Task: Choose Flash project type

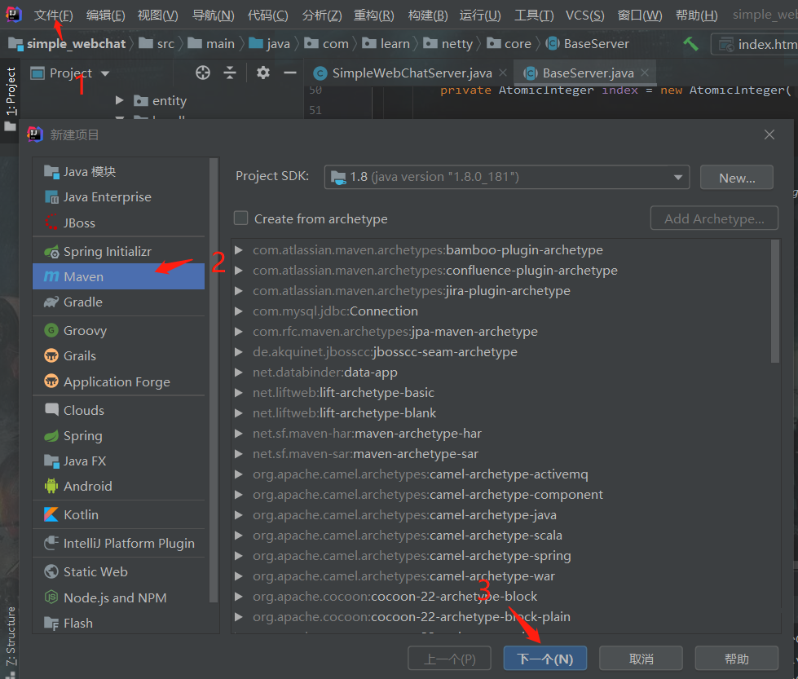Action: click(x=118, y=623)
